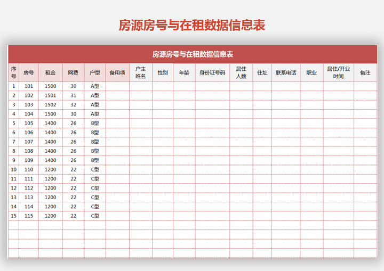Select the 户主姓名 column header
Image resolution: width=384 pixels, height=271 pixels.
pos(141,72)
